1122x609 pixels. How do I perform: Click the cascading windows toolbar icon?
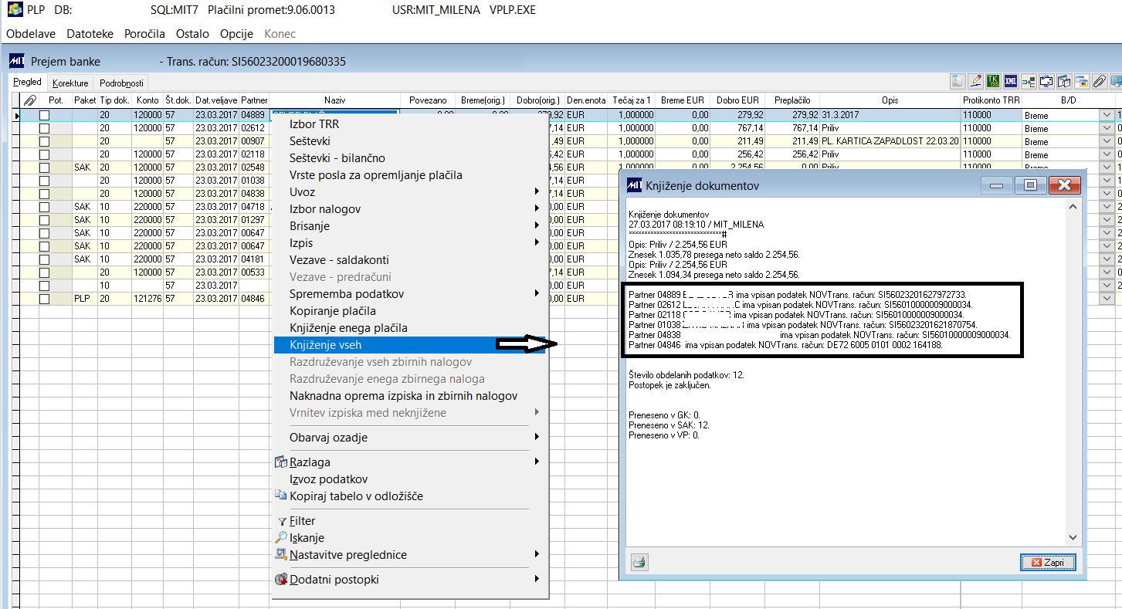point(1082,81)
